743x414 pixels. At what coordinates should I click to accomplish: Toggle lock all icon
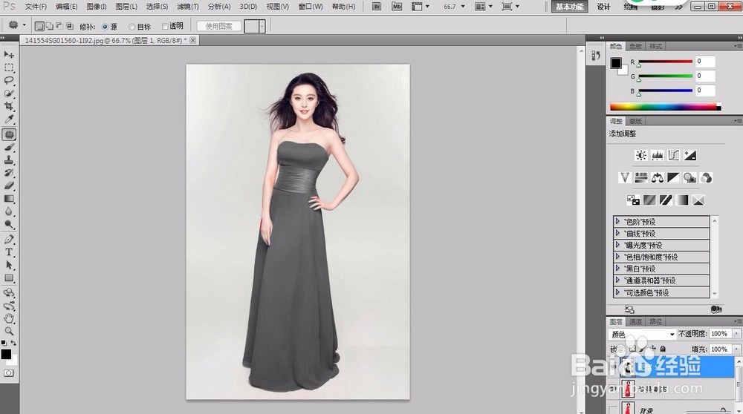(x=663, y=349)
